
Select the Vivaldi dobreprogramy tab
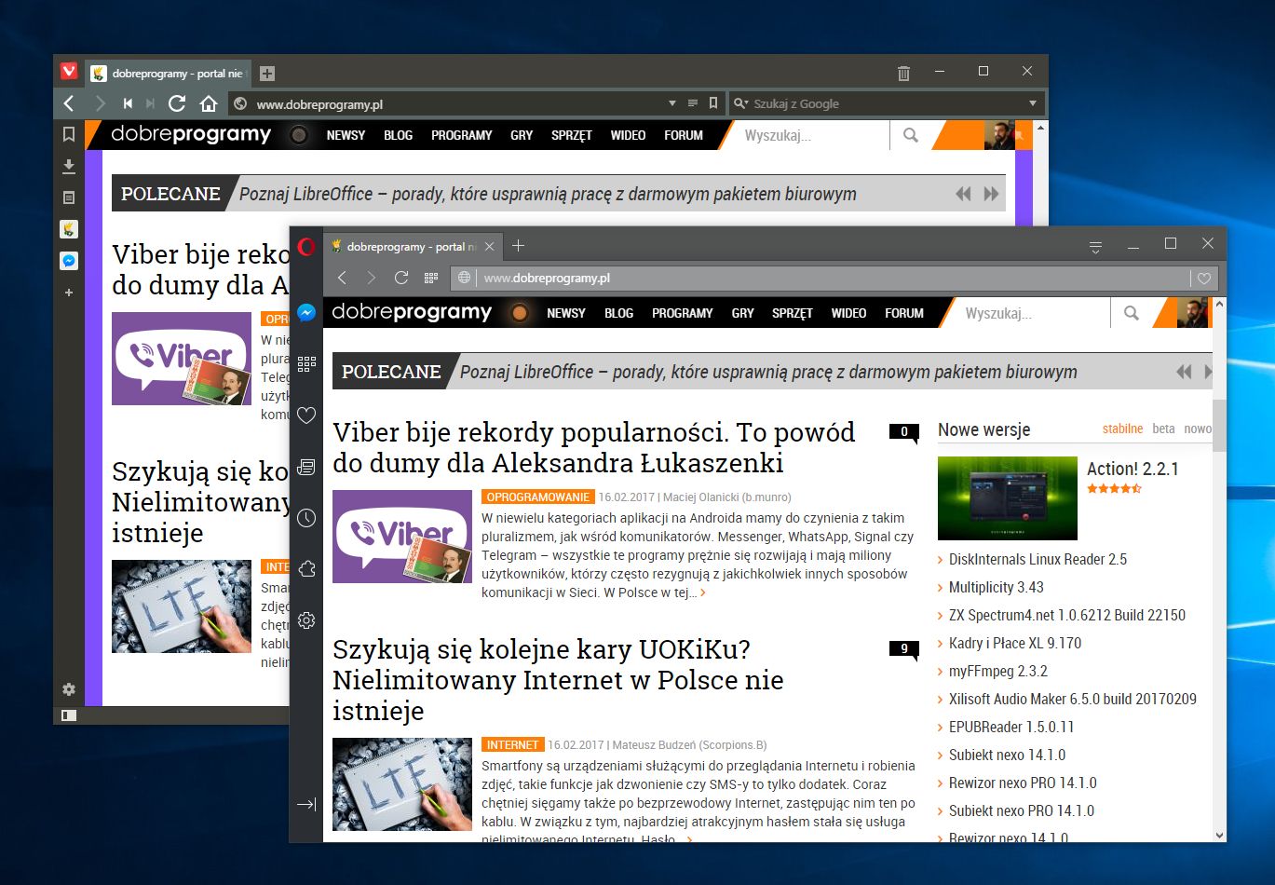pyautogui.click(x=168, y=73)
